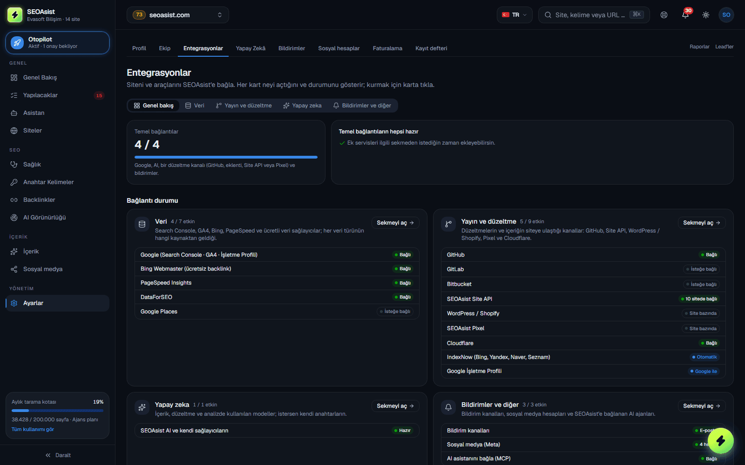Click the help lifebuoy icon
Screen dimensions: 745x465
(x=664, y=15)
